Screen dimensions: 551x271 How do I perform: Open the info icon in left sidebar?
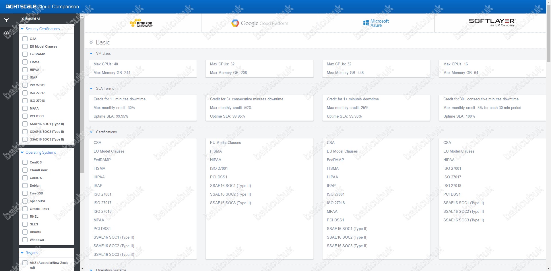[6, 33]
